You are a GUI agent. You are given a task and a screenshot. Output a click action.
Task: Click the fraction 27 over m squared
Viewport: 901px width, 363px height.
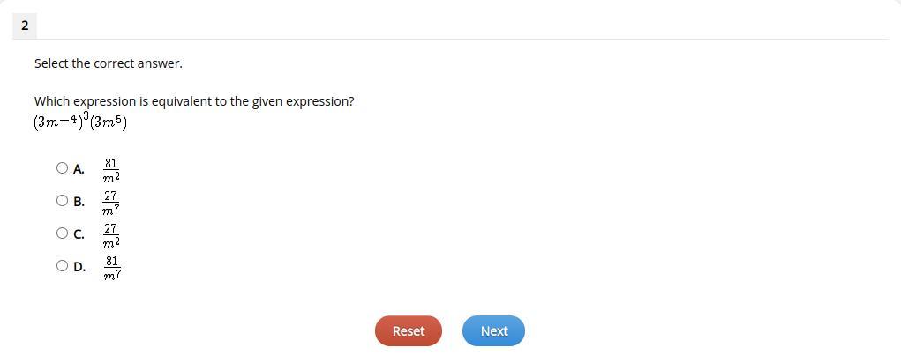coord(111,234)
